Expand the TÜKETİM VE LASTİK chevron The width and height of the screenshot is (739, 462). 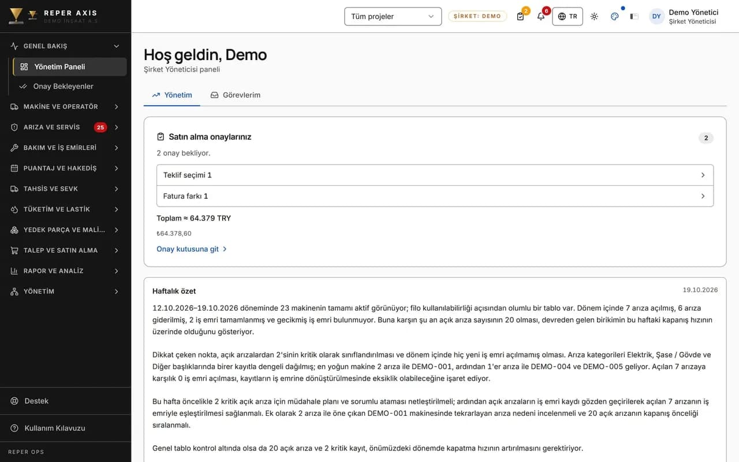click(117, 209)
